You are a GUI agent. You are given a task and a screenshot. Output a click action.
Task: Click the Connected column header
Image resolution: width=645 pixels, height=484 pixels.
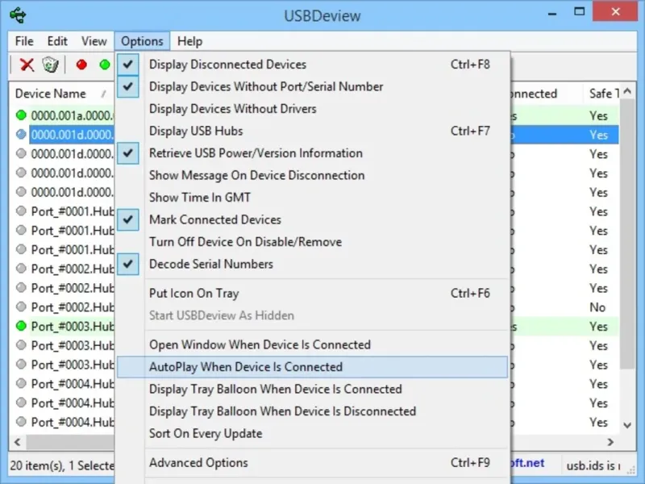coord(547,94)
